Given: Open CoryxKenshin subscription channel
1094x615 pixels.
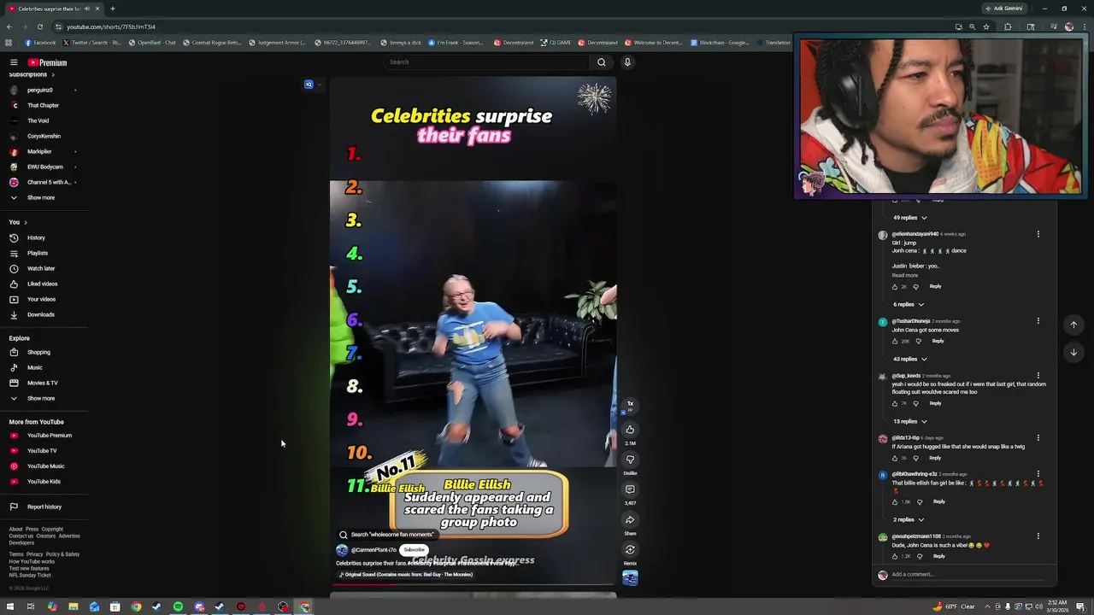Looking at the screenshot, I should click(44, 136).
